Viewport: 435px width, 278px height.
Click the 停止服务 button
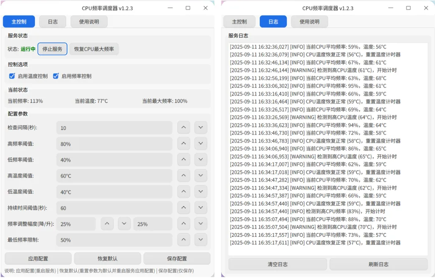(53, 49)
